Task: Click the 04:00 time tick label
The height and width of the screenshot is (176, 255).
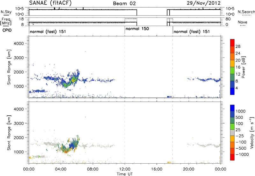Action: (x=61, y=169)
